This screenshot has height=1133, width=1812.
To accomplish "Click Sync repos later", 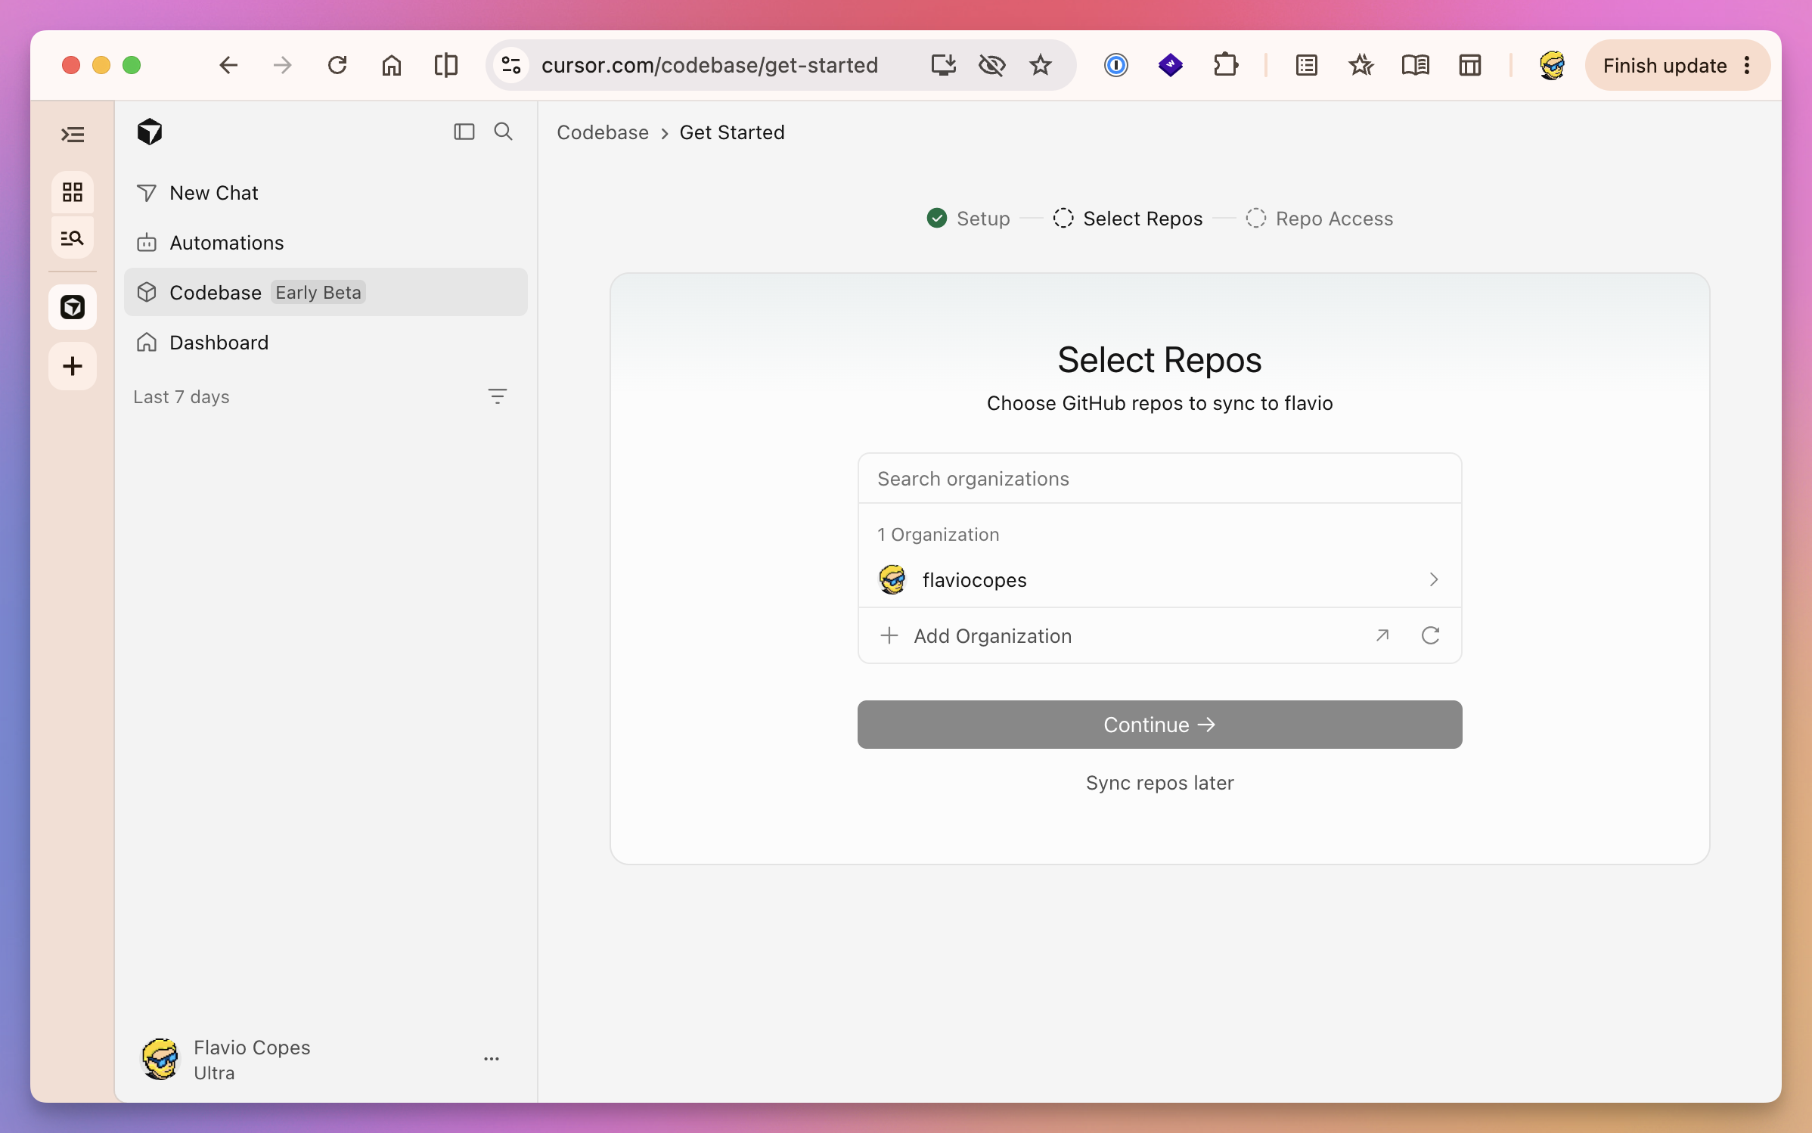I will (x=1159, y=783).
